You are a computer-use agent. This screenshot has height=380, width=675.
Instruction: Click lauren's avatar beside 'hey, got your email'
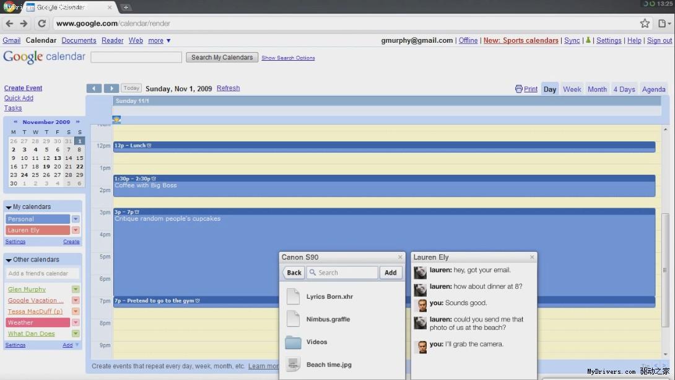tap(420, 272)
